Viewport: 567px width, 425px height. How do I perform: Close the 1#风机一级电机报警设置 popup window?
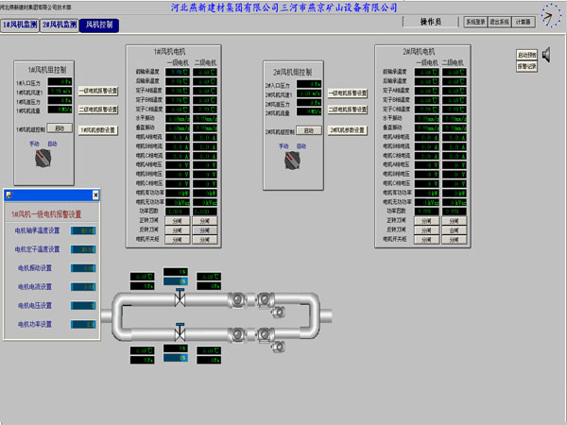95,195
